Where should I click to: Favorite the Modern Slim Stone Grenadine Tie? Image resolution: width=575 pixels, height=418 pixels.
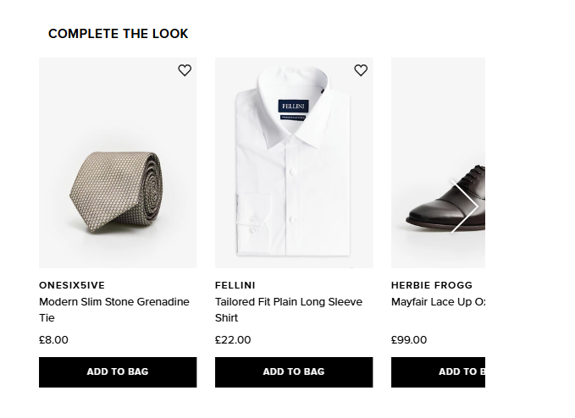point(185,70)
